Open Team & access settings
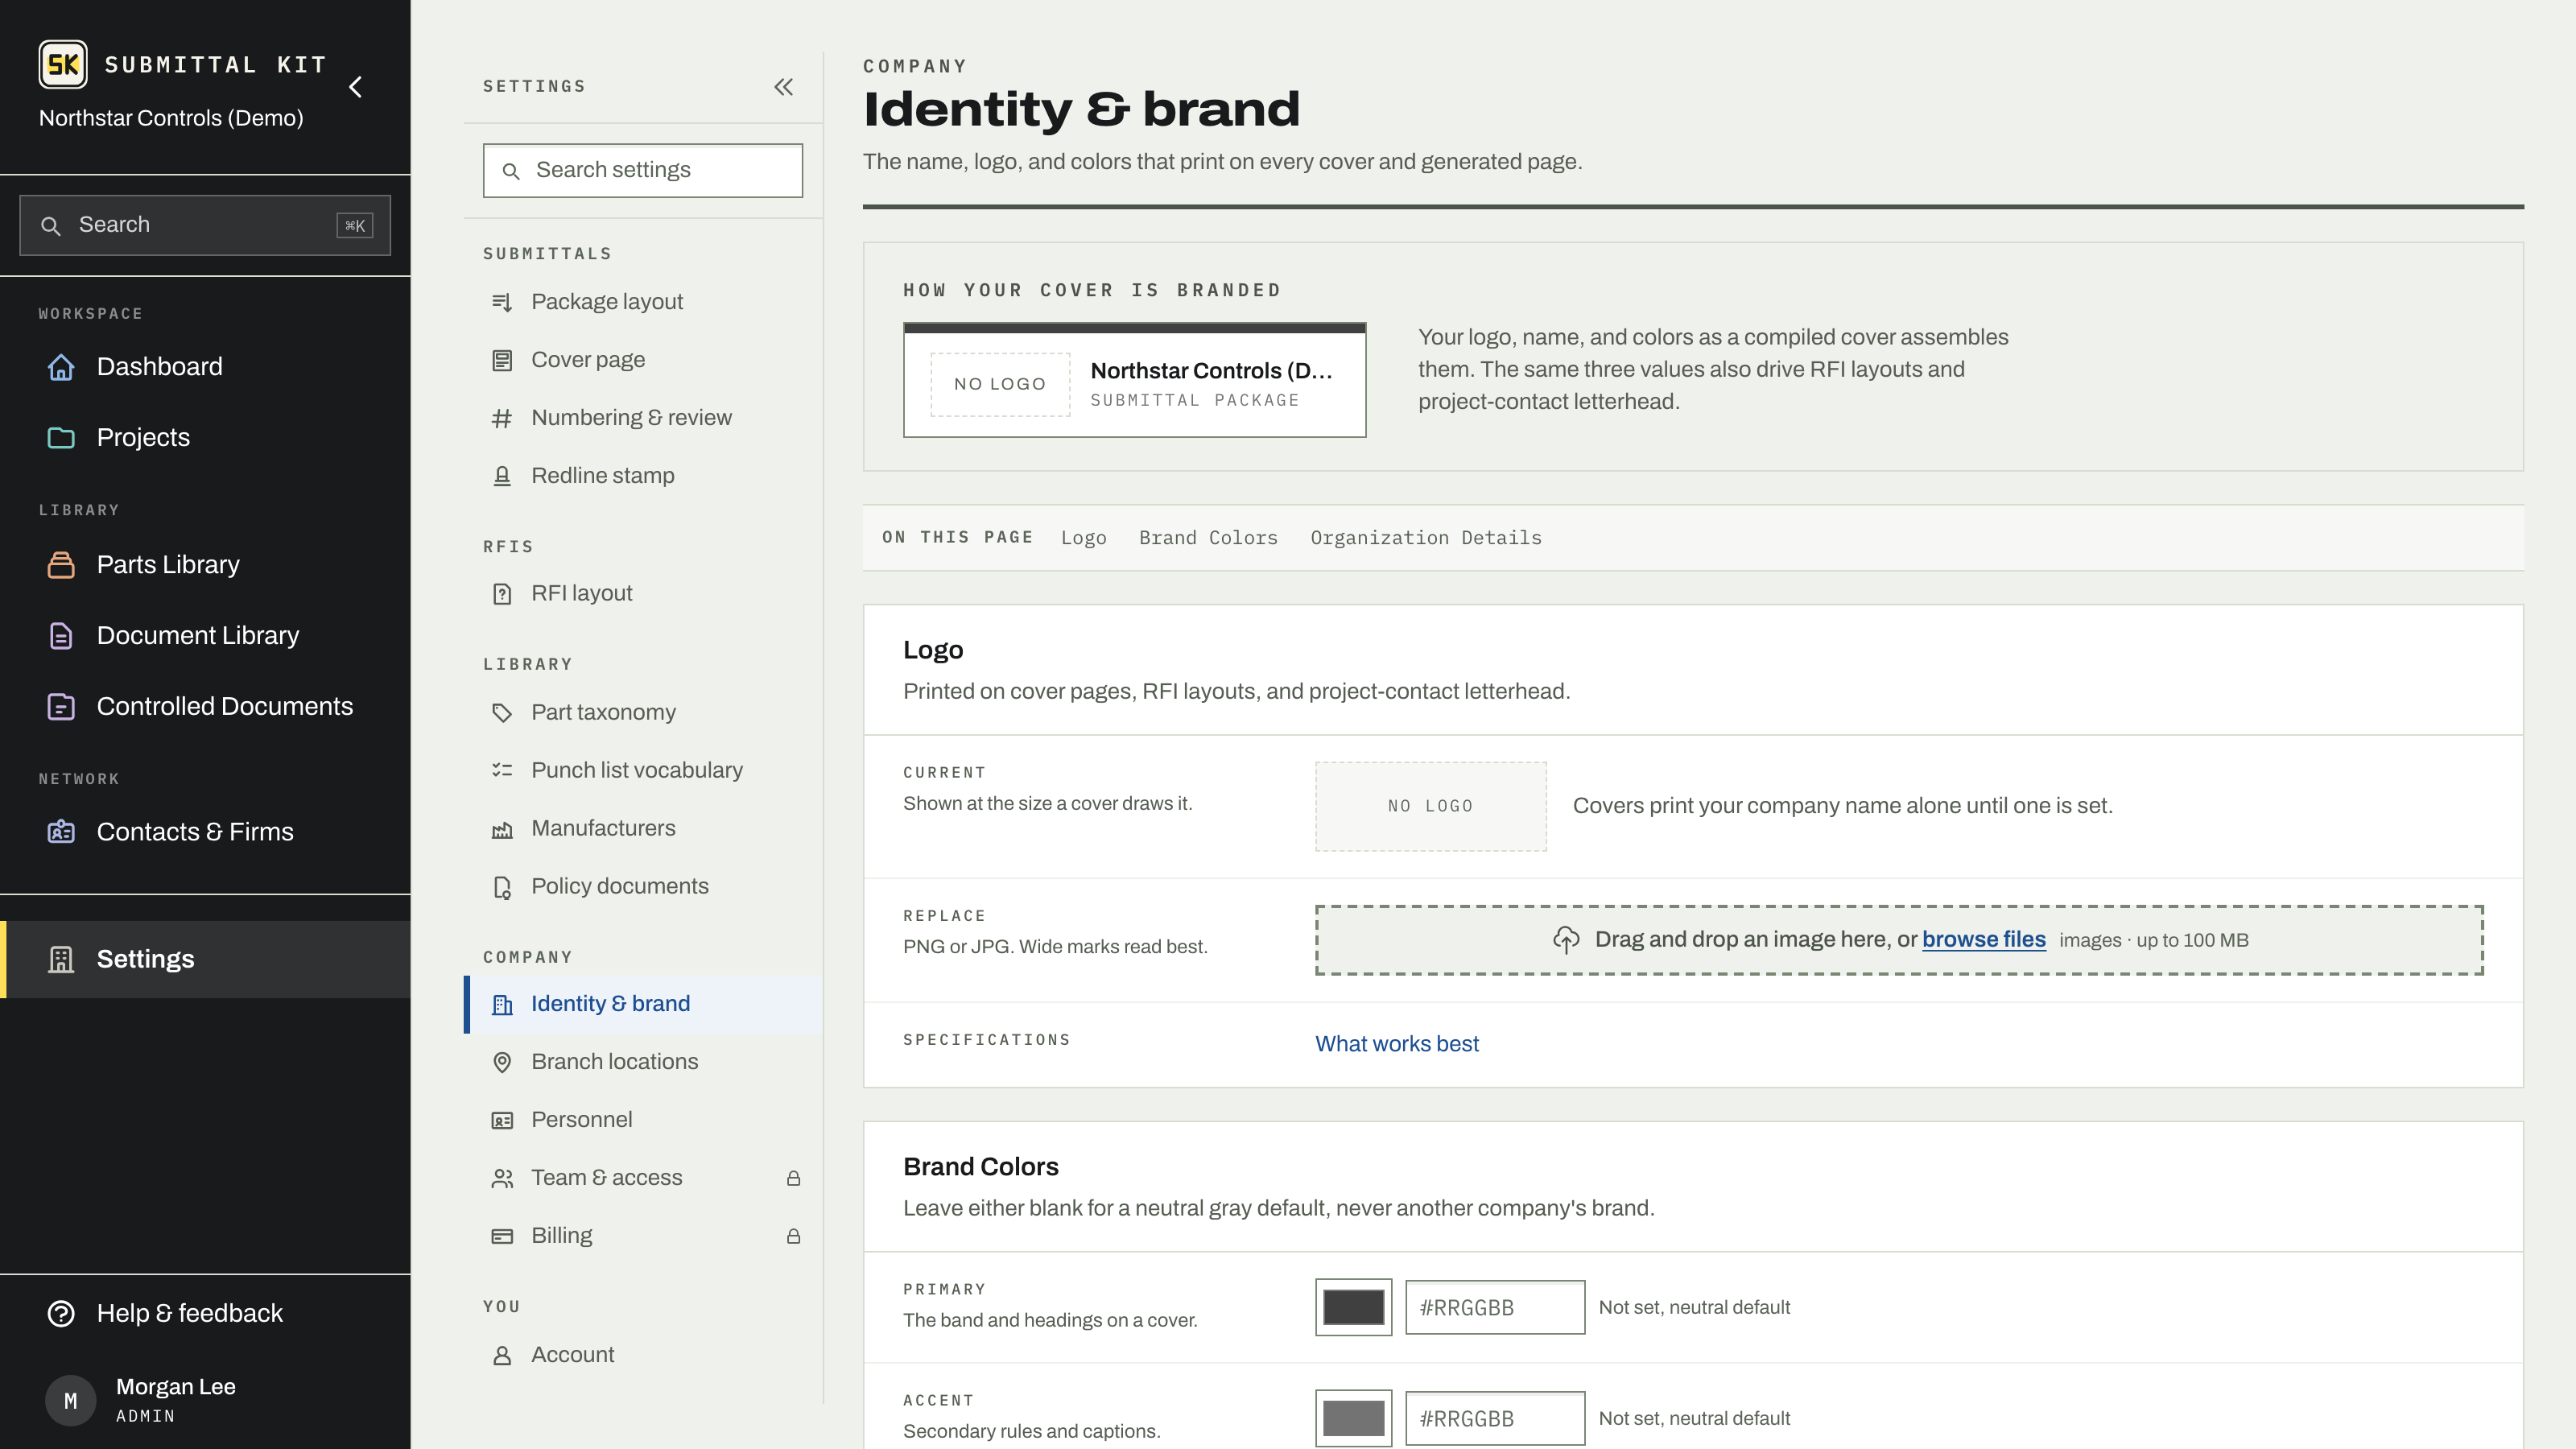This screenshot has width=2576, height=1449. [643, 1178]
